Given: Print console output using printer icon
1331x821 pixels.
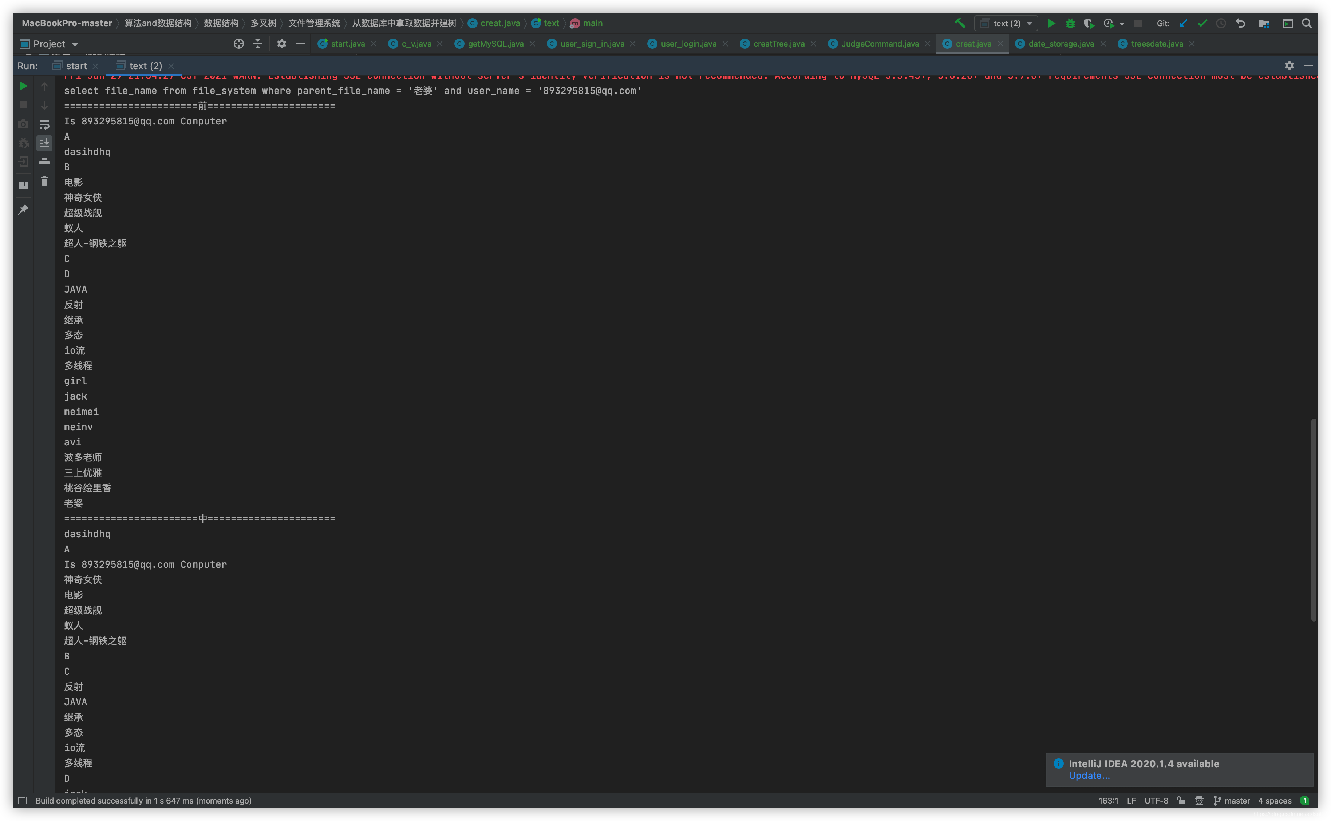Looking at the screenshot, I should 44,162.
